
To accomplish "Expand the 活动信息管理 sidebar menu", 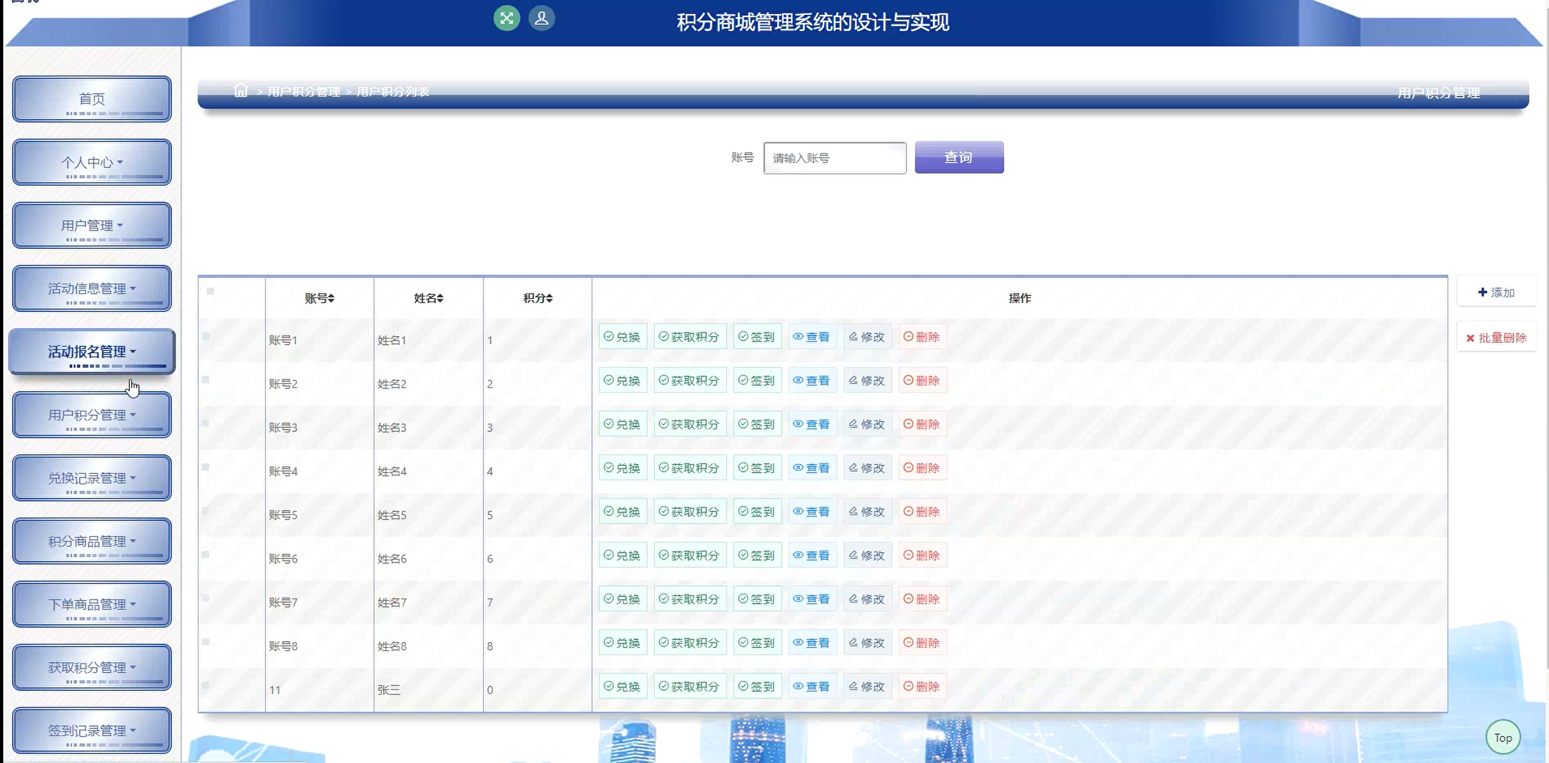I will tap(92, 288).
